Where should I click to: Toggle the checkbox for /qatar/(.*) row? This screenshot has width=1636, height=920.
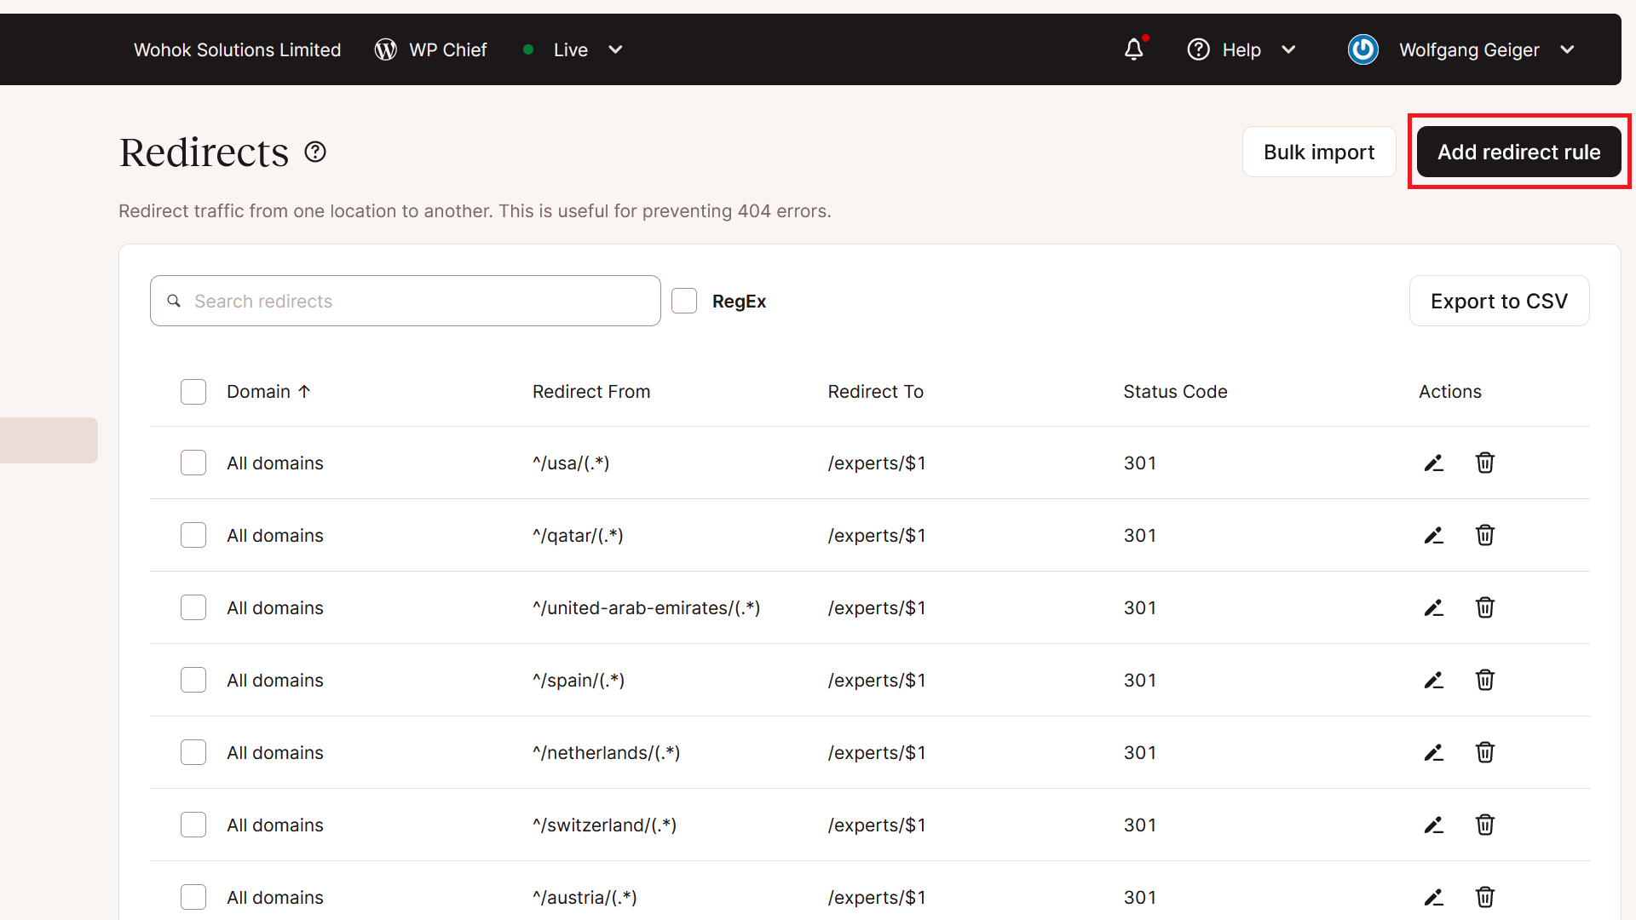[193, 535]
